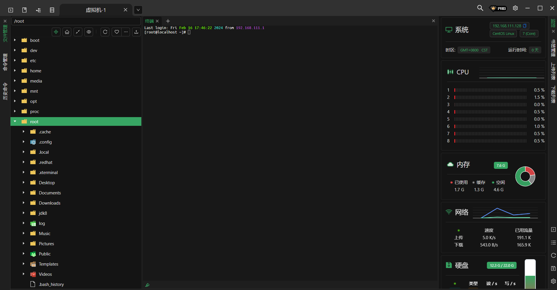Toggle hidden files with the eye icon
The height and width of the screenshot is (290, 557).
pyautogui.click(x=88, y=32)
